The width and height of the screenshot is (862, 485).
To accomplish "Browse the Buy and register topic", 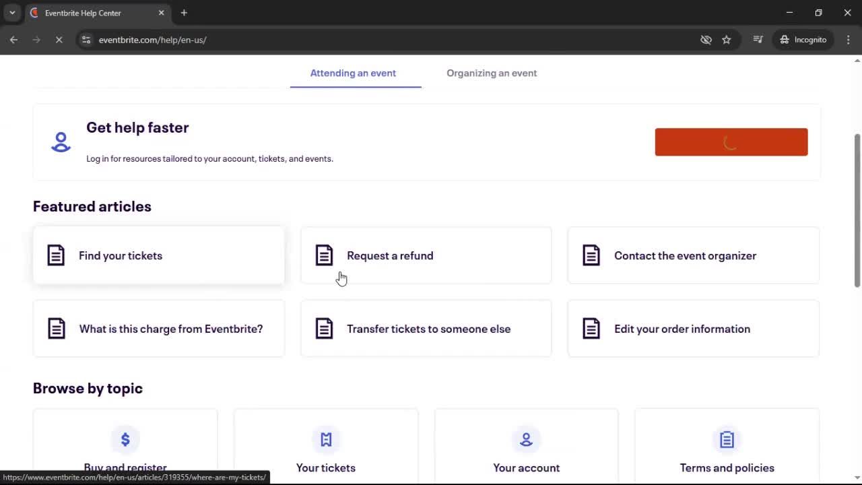I will coord(125,446).
